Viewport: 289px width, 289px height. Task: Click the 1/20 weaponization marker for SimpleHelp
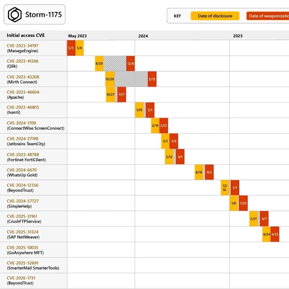coord(243,203)
